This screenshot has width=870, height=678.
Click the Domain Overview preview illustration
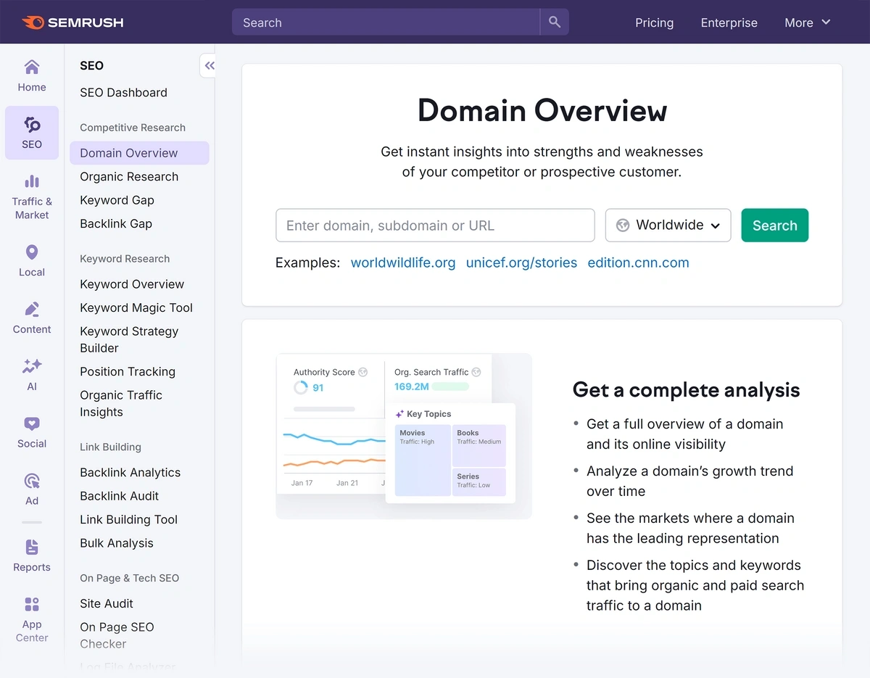click(x=404, y=436)
